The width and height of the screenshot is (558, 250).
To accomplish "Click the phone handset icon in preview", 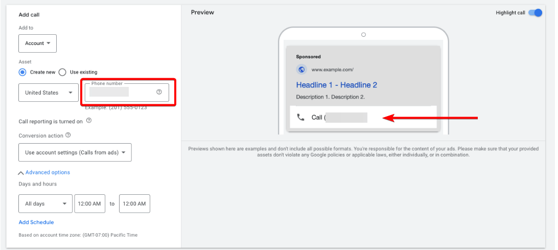I will tap(300, 117).
